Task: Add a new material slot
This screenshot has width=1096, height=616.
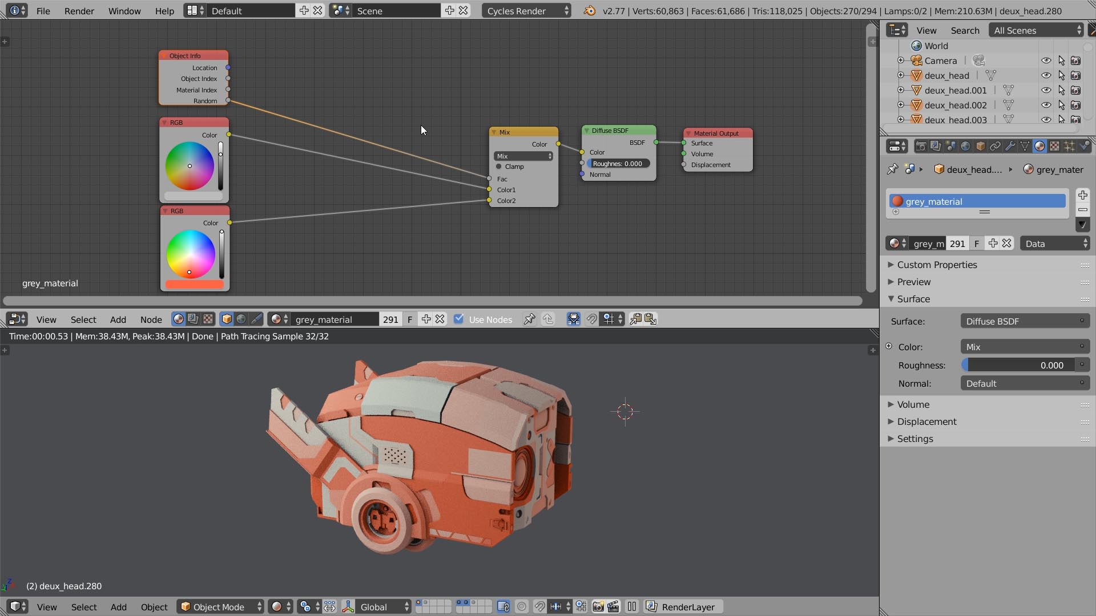Action: [x=1082, y=195]
